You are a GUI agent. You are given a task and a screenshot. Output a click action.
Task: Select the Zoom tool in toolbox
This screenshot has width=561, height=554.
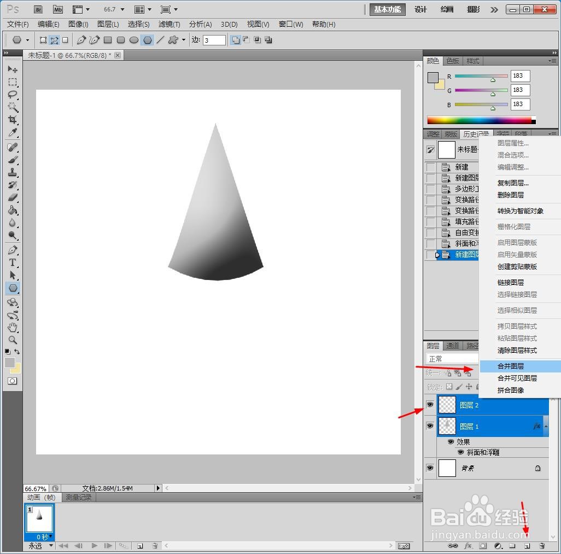[x=13, y=340]
